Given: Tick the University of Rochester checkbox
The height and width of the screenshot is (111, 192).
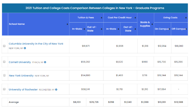Looking at the screenshot, I should tap(4, 89).
